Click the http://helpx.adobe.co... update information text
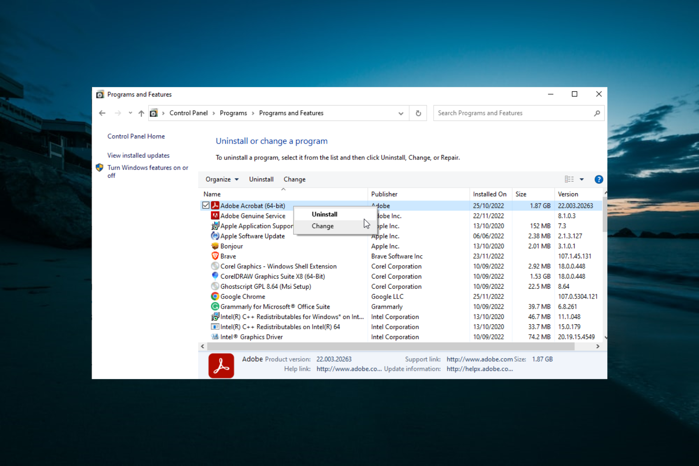 (x=479, y=369)
